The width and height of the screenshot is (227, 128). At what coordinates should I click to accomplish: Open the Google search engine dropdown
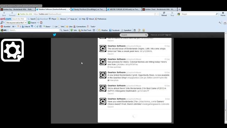click(x=179, y=14)
